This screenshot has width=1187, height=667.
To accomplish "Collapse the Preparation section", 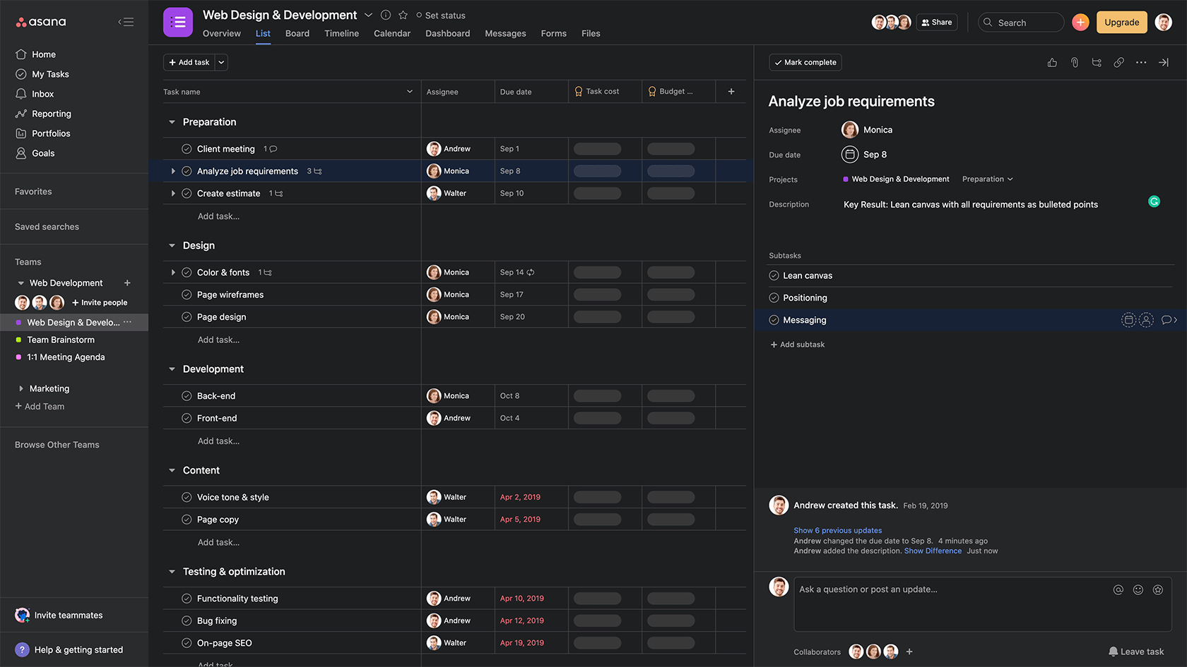I will tap(171, 121).
